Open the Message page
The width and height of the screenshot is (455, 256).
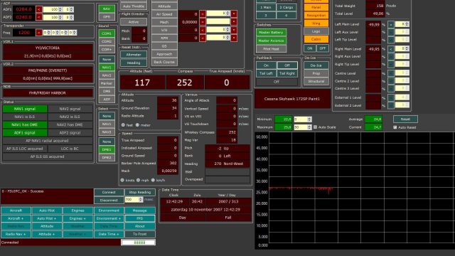coord(140,210)
